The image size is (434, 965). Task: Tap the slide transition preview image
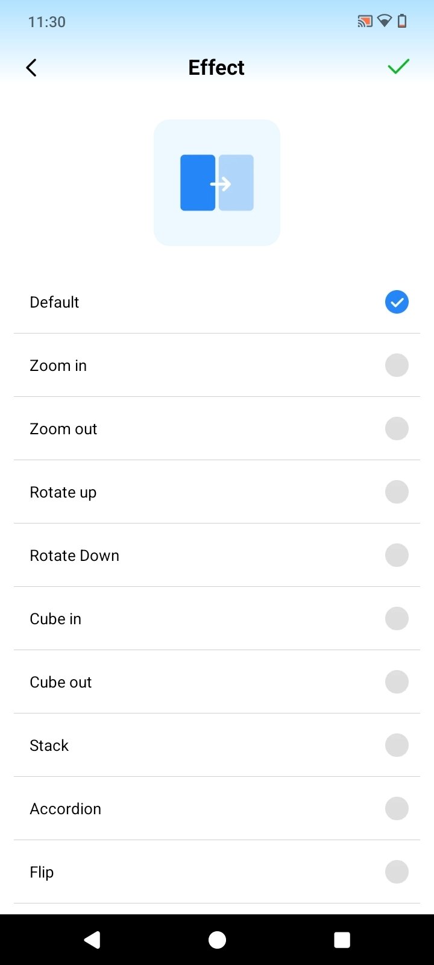[217, 183]
